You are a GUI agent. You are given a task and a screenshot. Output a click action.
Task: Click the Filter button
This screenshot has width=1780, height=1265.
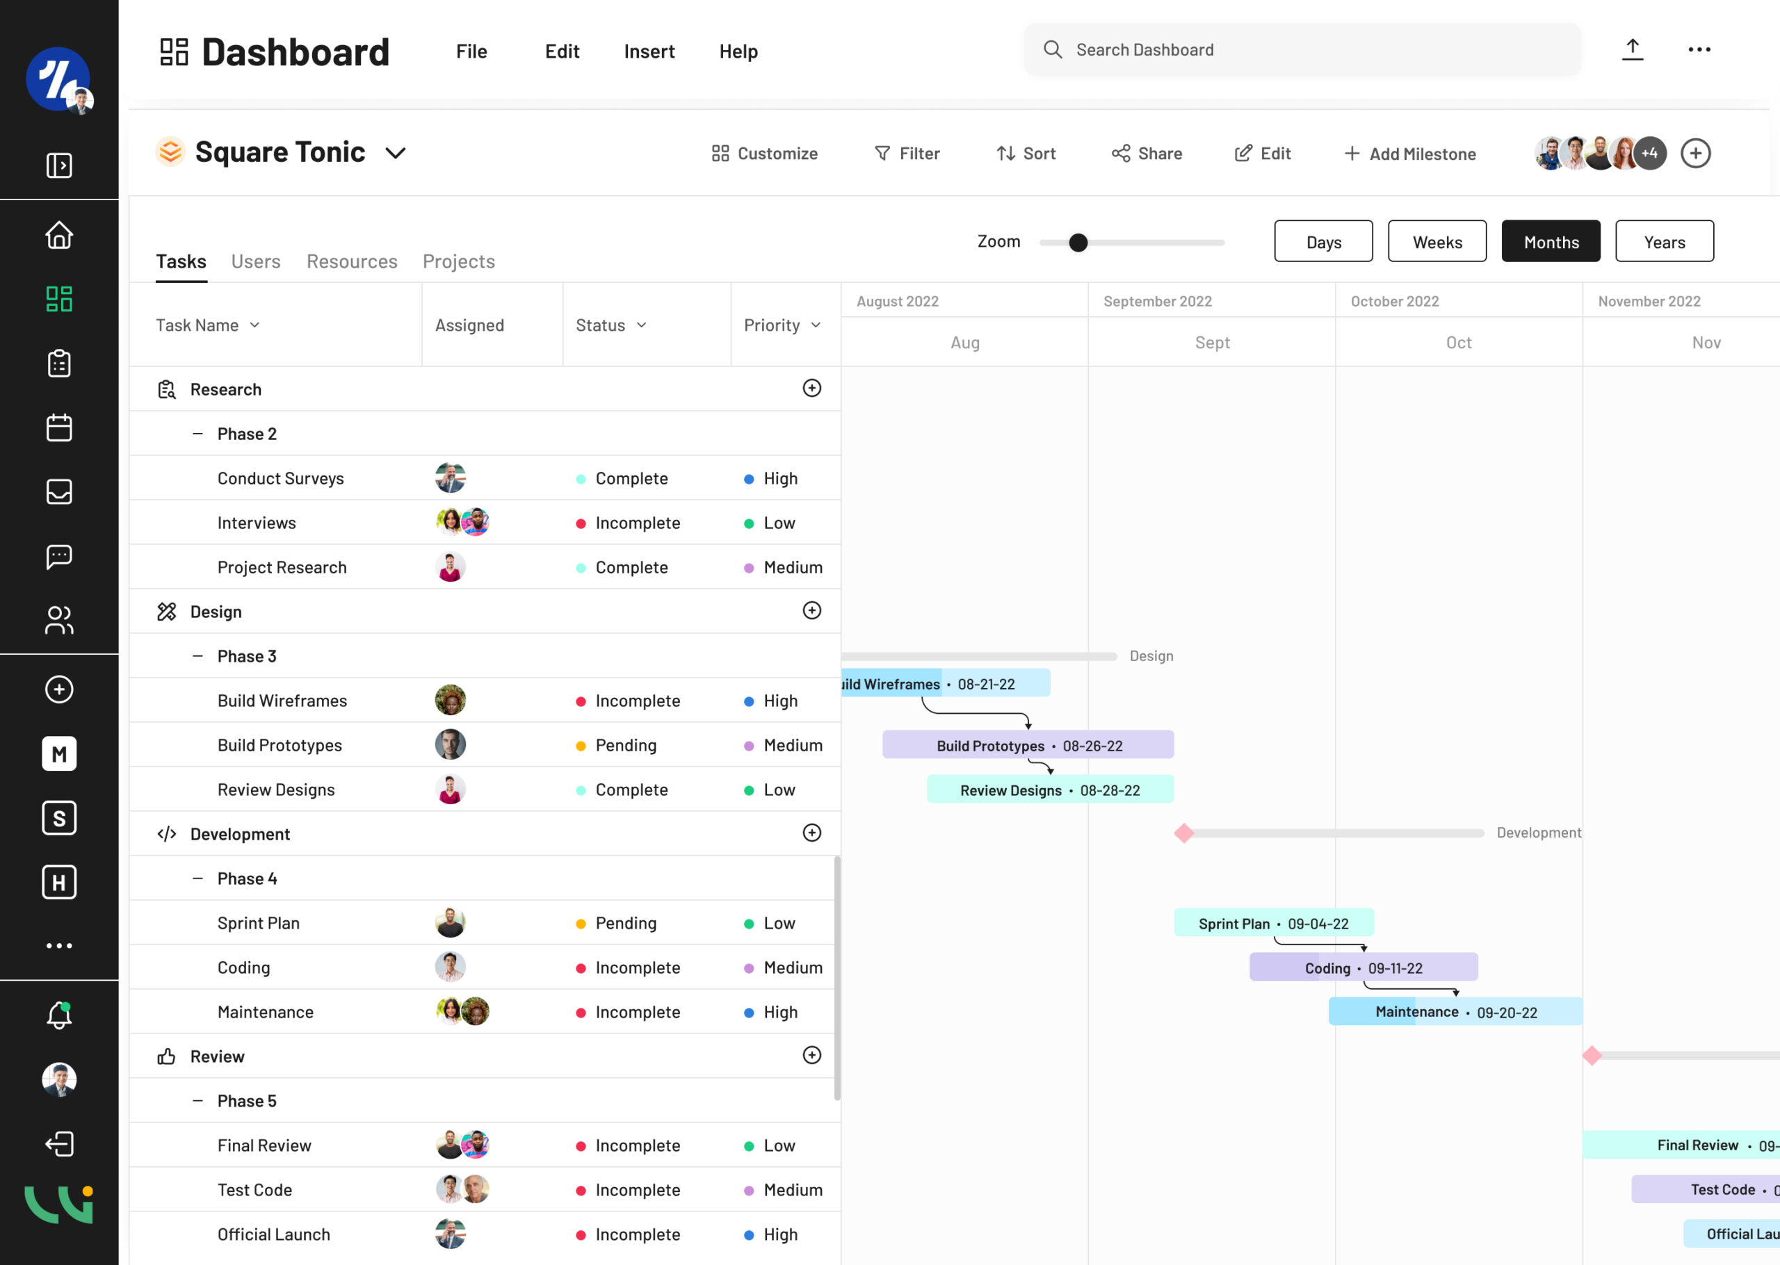click(x=907, y=154)
